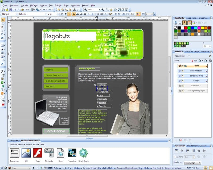Toggle text color A button in Farbfelder
Screen dimensions: 213x170
(x=184, y=23)
